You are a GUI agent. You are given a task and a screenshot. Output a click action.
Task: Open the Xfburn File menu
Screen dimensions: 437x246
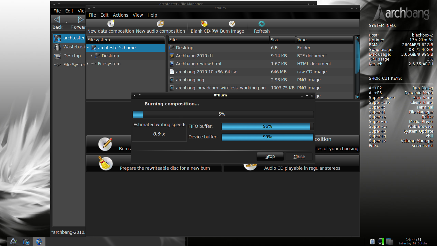pyautogui.click(x=92, y=15)
